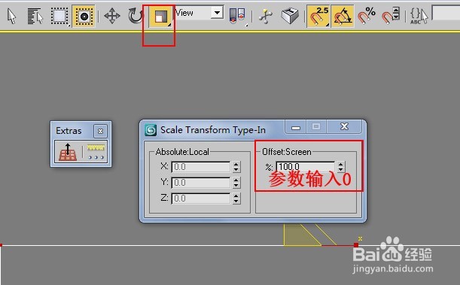Click the Absolute Y value field
The height and width of the screenshot is (285, 460).
[201, 183]
